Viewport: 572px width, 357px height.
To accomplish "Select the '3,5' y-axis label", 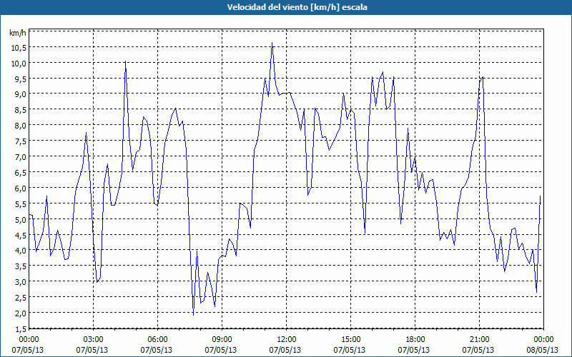I will click(x=21, y=266).
